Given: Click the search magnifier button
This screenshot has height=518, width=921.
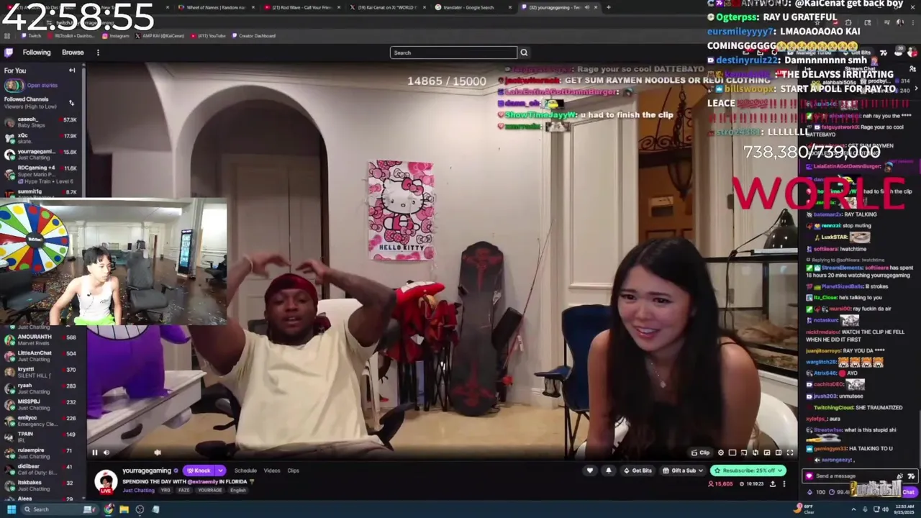Looking at the screenshot, I should [524, 53].
